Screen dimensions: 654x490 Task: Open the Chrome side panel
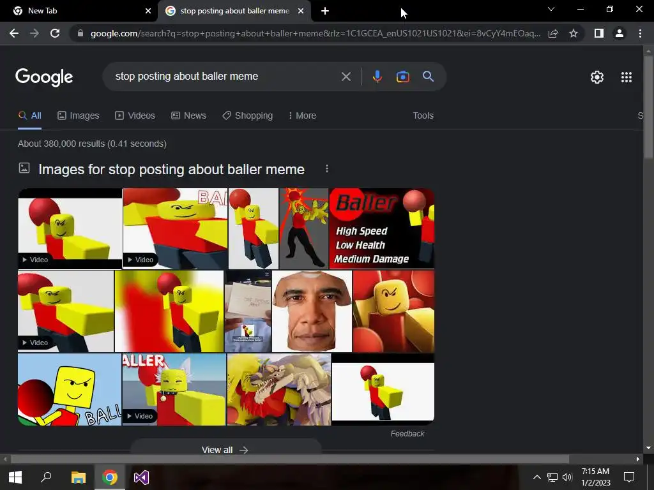tap(599, 33)
